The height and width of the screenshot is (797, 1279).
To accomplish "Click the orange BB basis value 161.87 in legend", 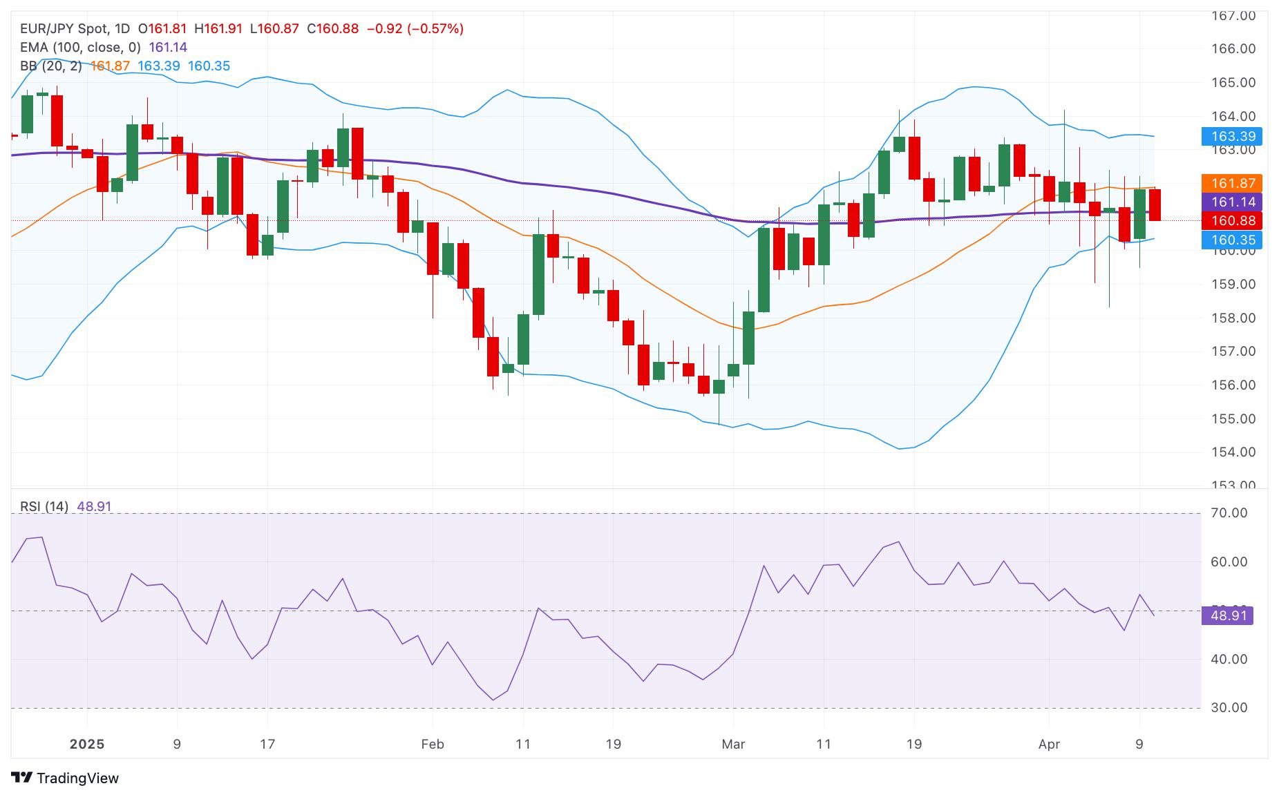I will tap(110, 66).
